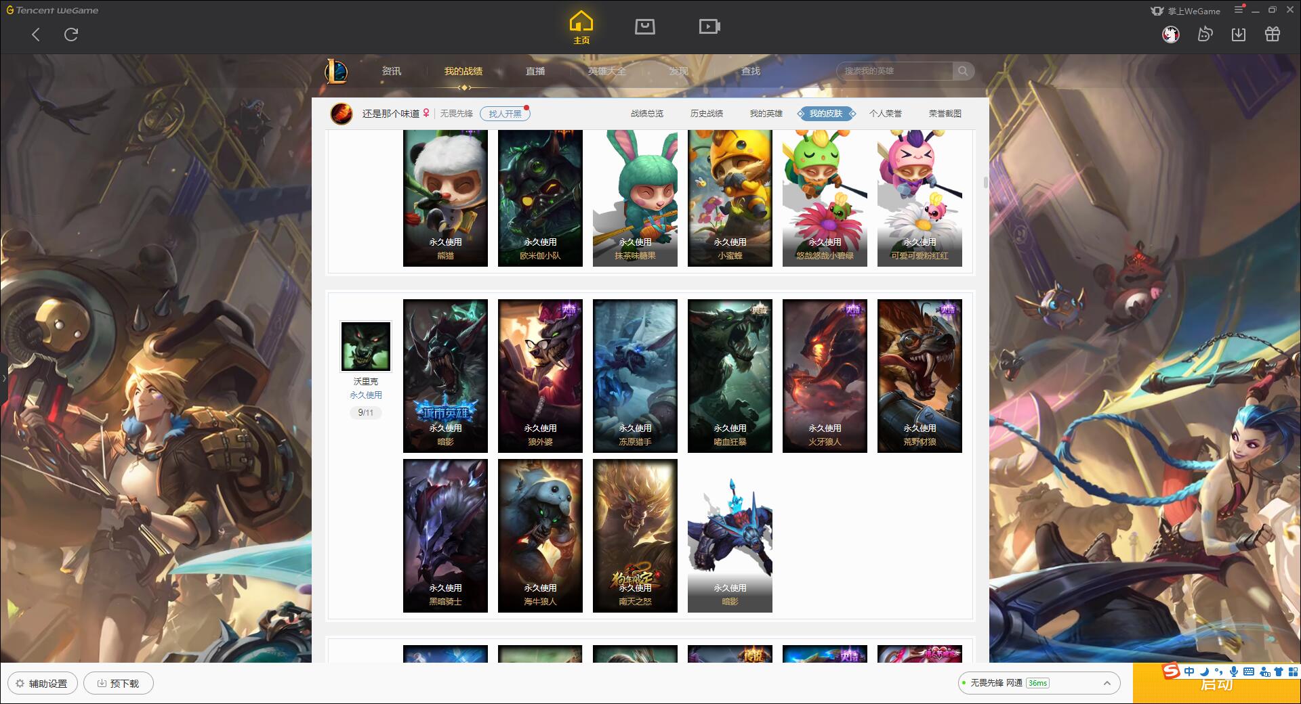Viewport: 1301px width, 704px height.
Task: Open the 火牙狼人 skin card
Action: [x=825, y=376]
